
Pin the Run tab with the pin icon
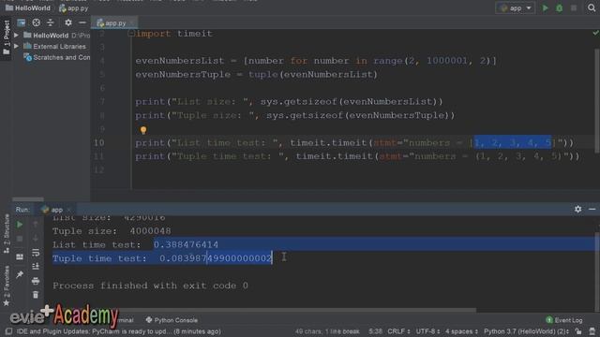click(20, 274)
